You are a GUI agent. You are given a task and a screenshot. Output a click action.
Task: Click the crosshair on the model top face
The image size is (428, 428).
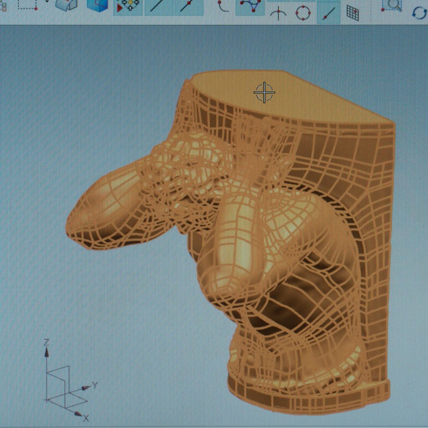point(264,92)
